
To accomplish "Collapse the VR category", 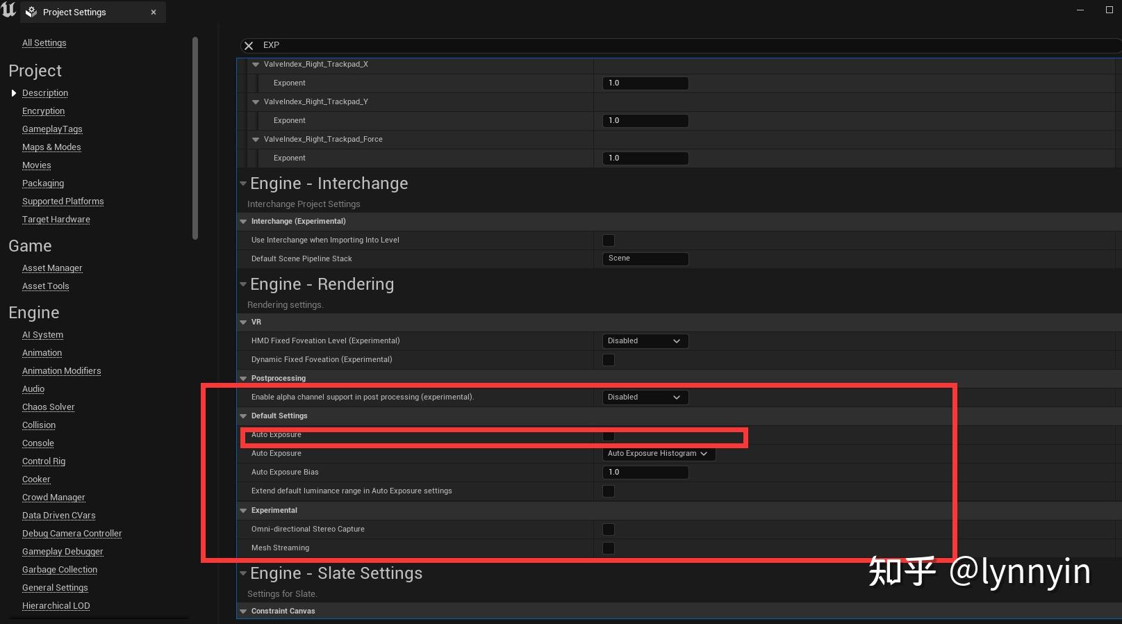I will pyautogui.click(x=243, y=322).
